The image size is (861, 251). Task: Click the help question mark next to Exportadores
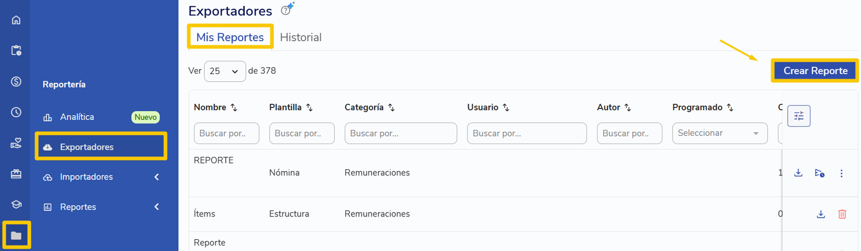point(285,11)
